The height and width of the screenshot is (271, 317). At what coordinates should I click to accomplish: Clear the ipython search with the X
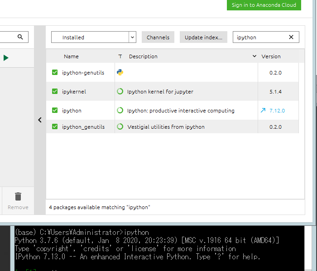coord(291,37)
